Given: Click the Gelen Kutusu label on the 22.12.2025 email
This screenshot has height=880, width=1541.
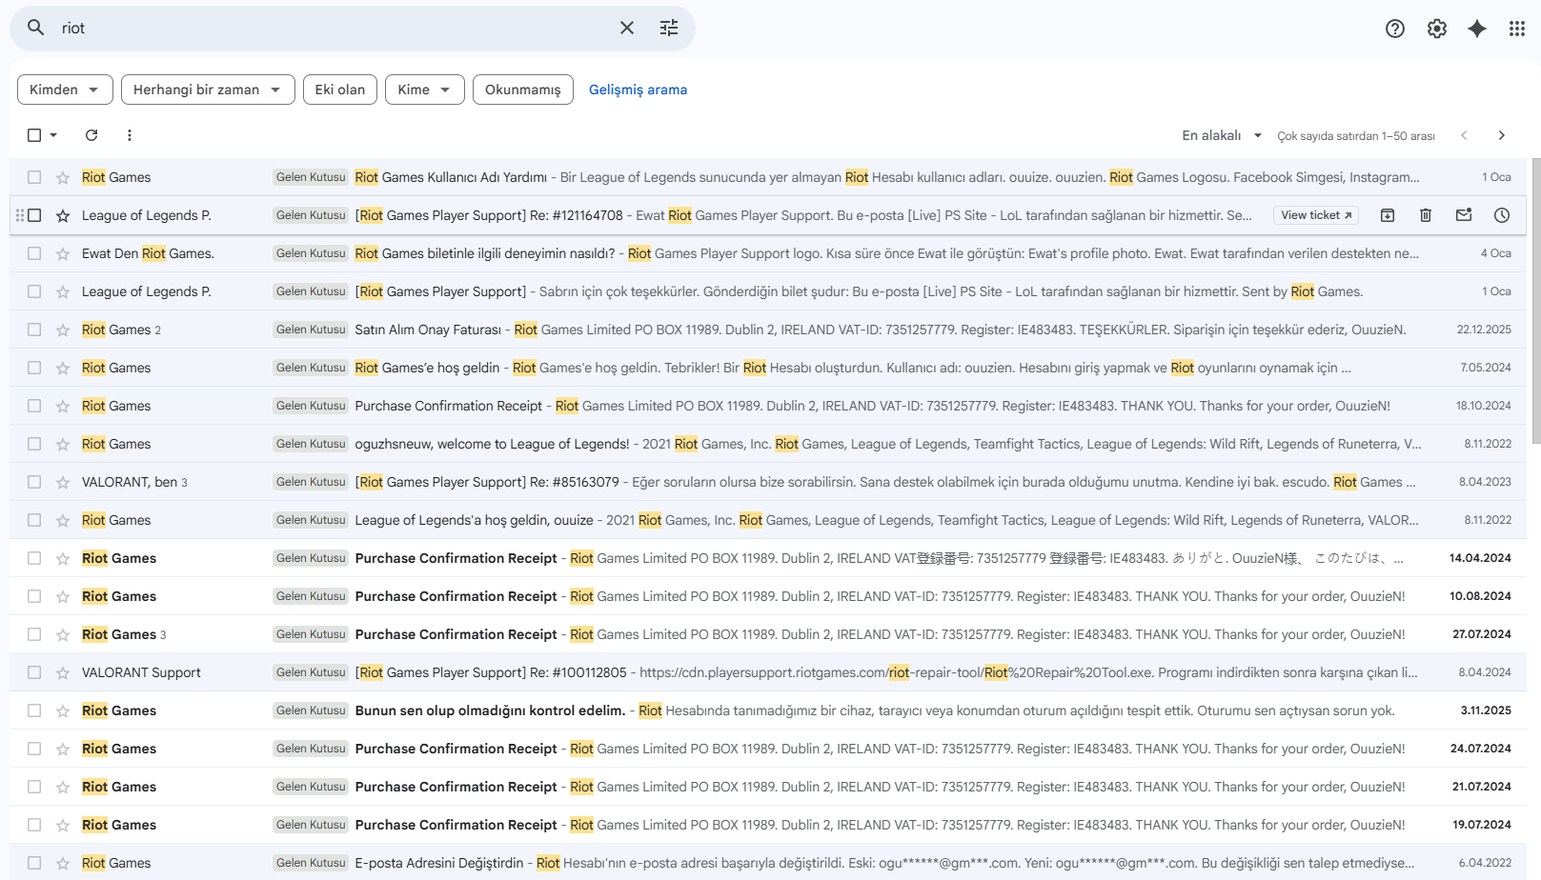Looking at the screenshot, I should tap(311, 330).
